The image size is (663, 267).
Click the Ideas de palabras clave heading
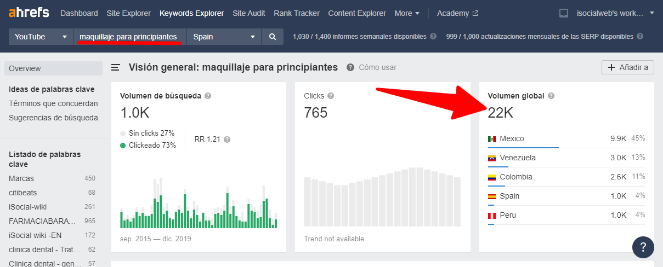52,89
